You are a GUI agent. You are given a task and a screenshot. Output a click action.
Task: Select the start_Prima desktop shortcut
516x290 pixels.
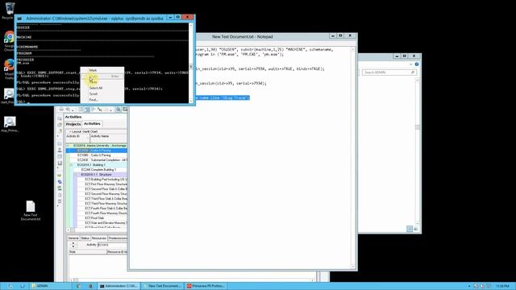(9, 97)
